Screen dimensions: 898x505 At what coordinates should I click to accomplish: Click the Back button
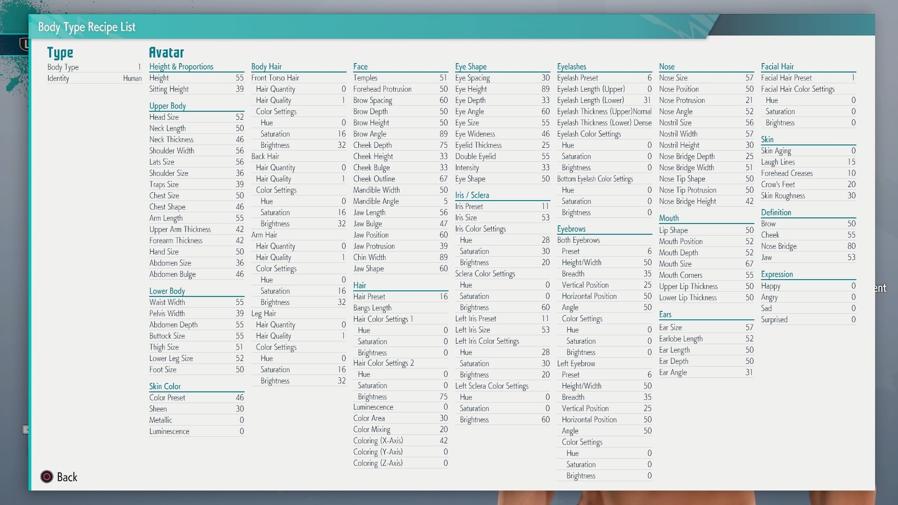(59, 477)
